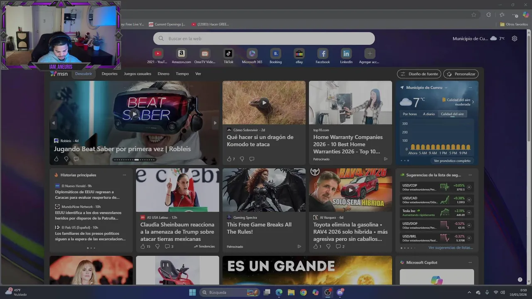Open the Facebook quick link icon
The height and width of the screenshot is (299, 532).
323,54
